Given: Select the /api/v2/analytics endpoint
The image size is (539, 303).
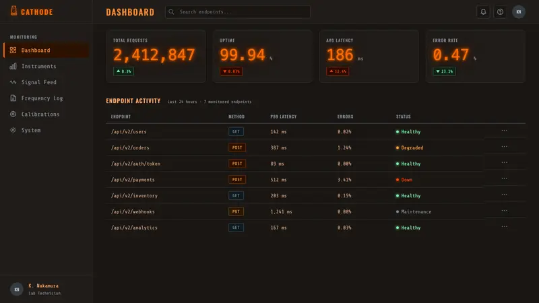Looking at the screenshot, I should click(134, 228).
